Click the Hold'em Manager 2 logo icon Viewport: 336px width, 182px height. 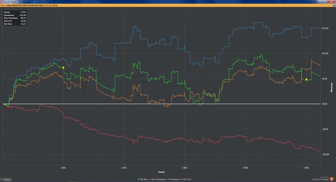click(332, 179)
